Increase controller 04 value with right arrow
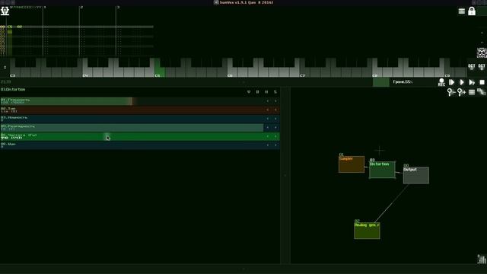487x274 pixels. point(275,127)
